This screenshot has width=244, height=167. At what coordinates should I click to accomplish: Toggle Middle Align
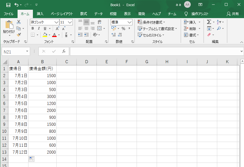[x=86, y=22]
